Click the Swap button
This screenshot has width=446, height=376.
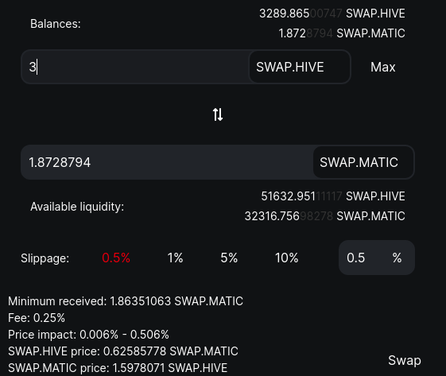click(405, 360)
